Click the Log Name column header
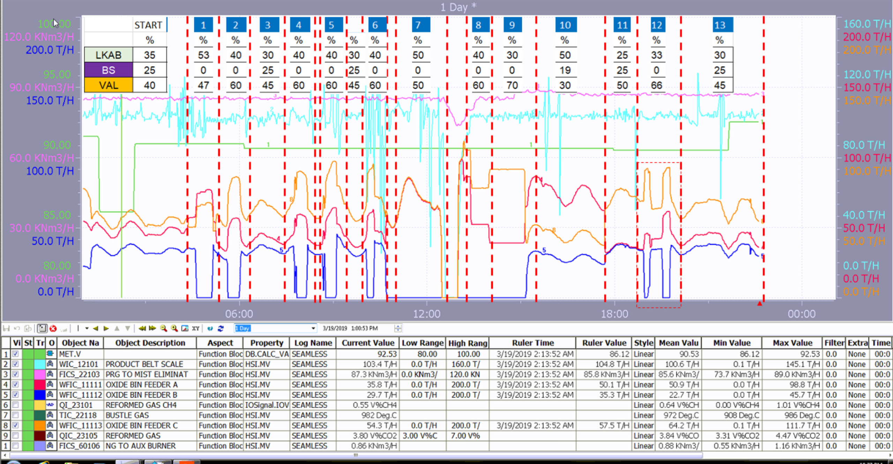Image resolution: width=893 pixels, height=464 pixels. coord(313,343)
